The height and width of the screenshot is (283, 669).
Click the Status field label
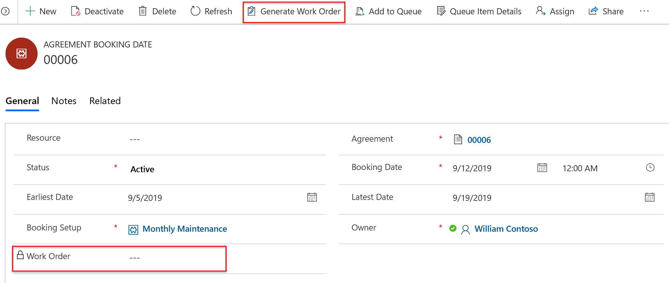tap(38, 167)
